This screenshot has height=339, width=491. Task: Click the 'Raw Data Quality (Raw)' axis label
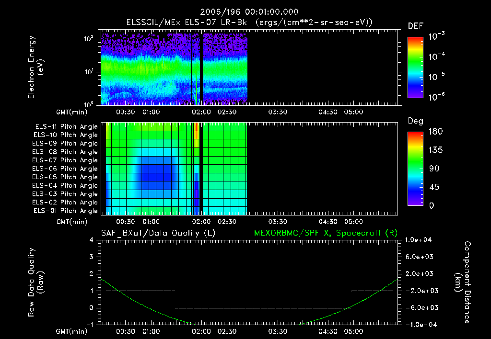tap(35, 282)
